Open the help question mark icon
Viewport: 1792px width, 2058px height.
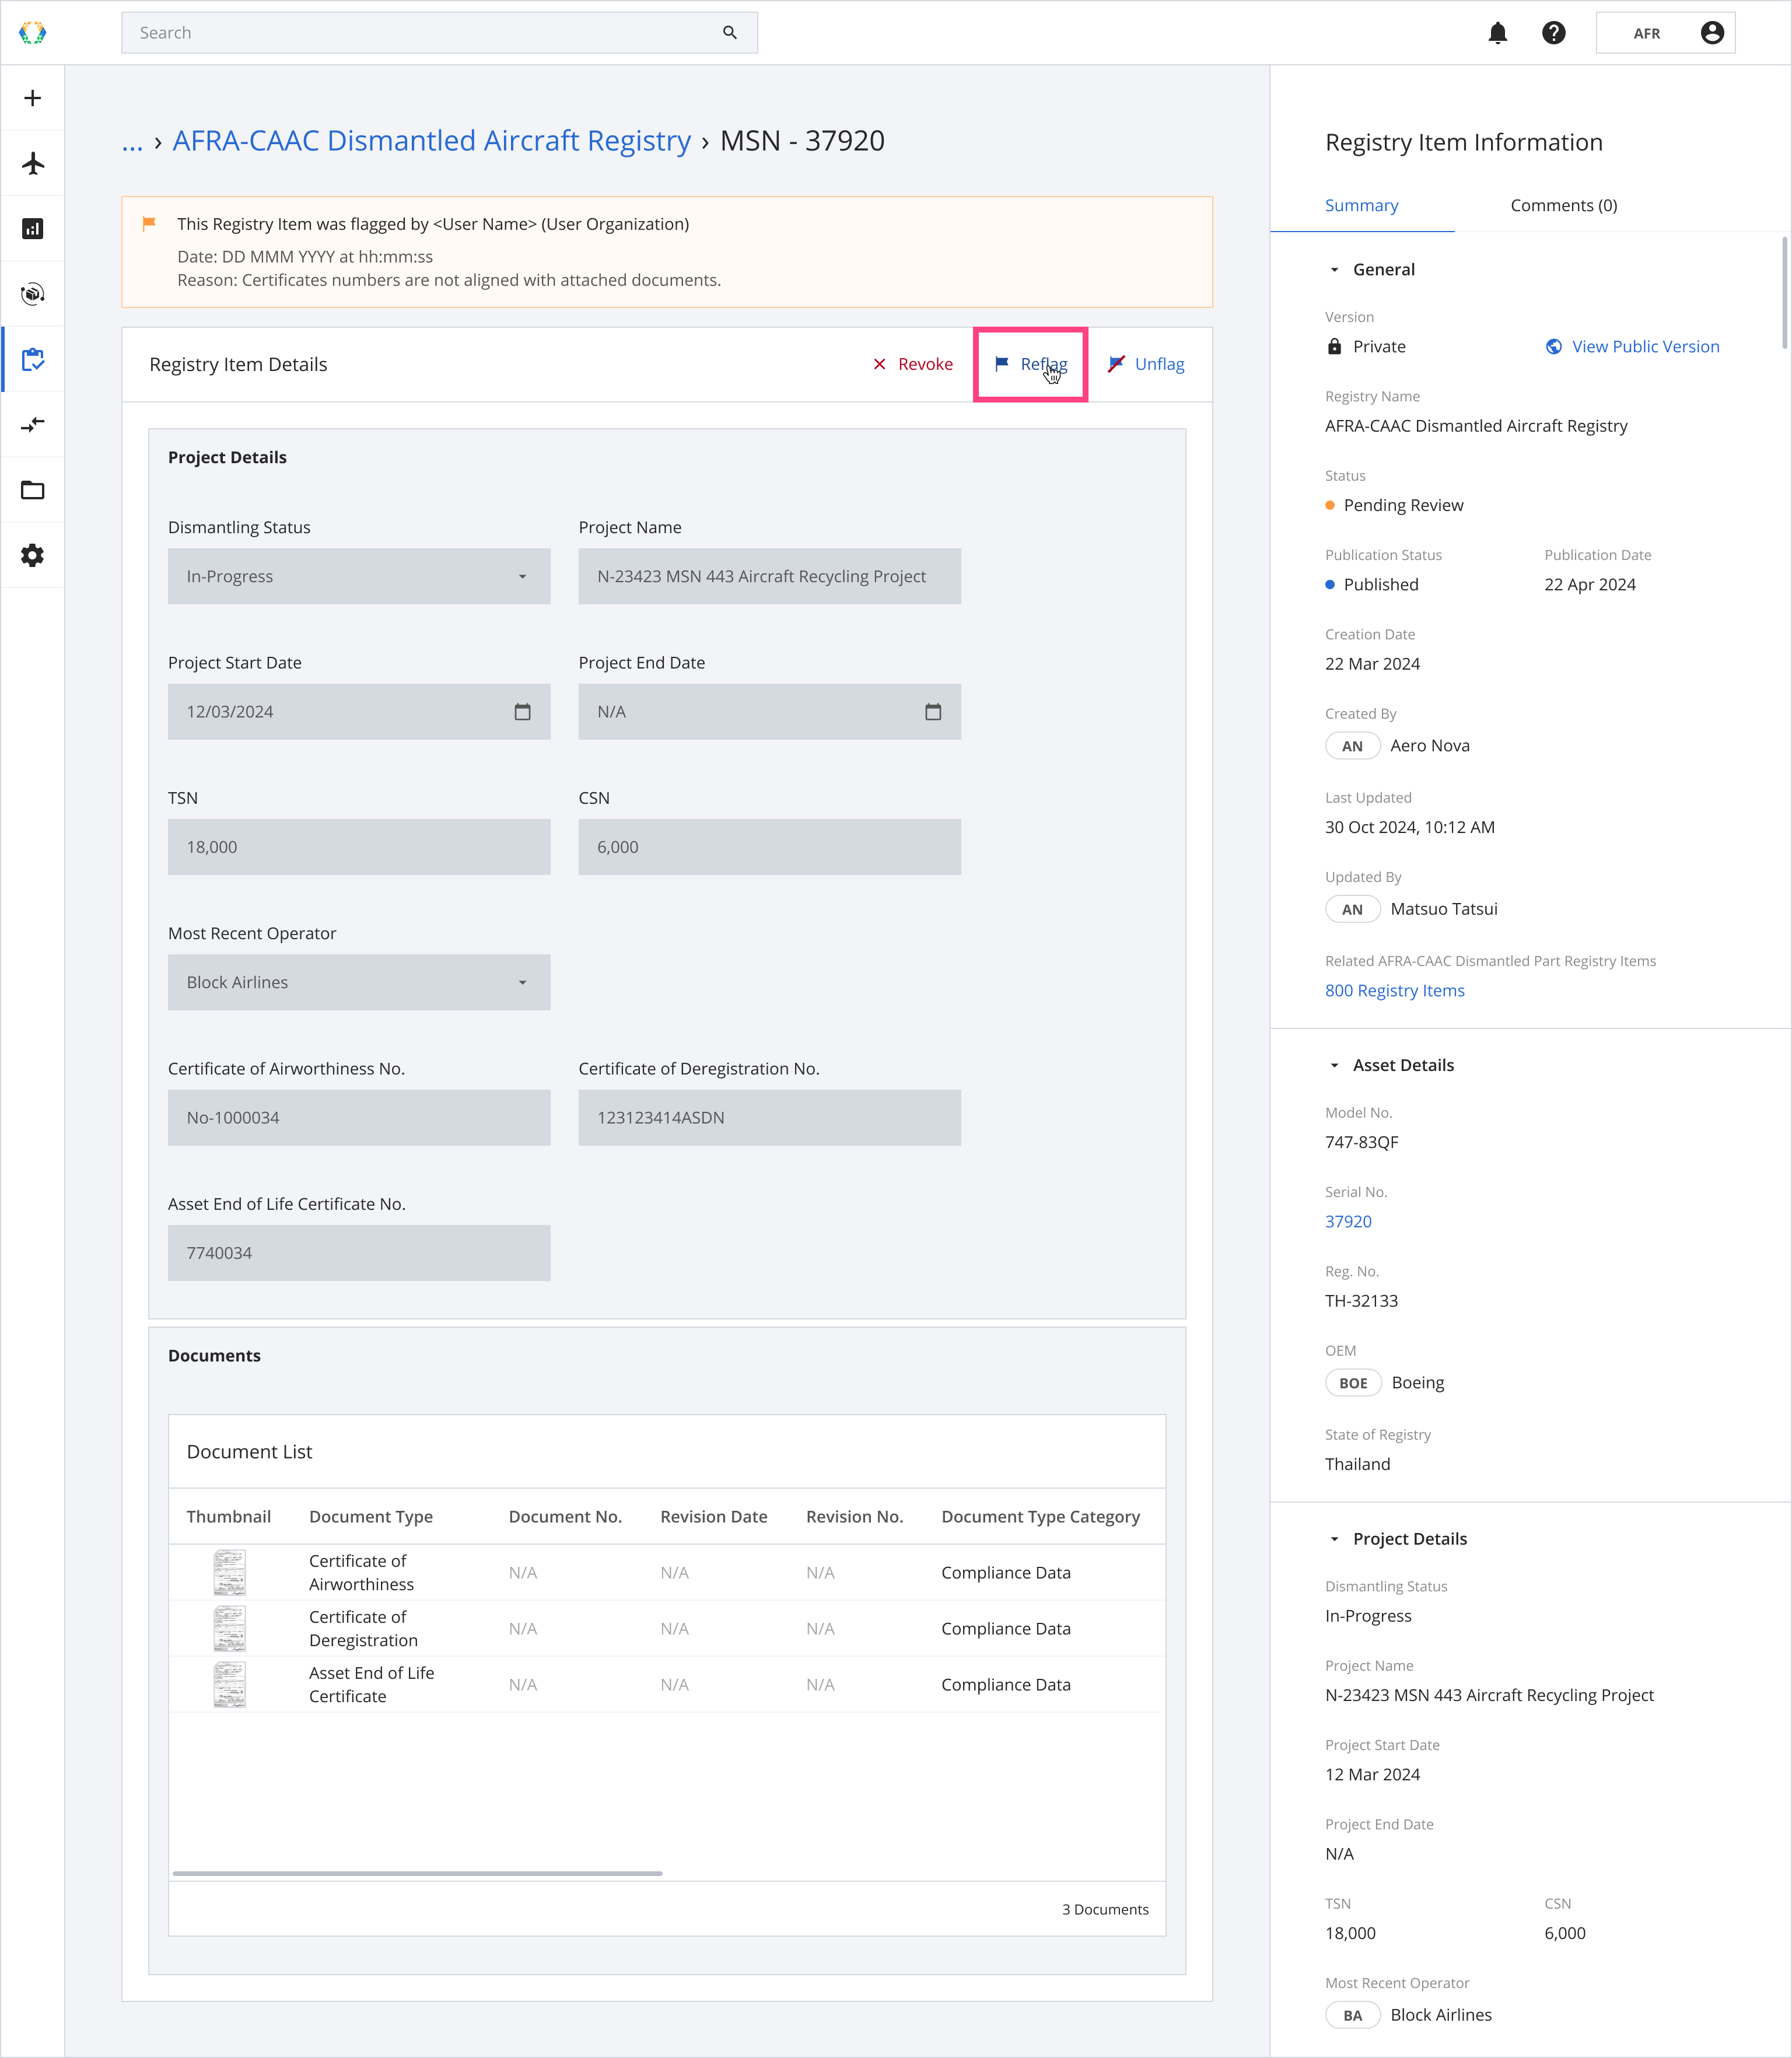click(1553, 33)
